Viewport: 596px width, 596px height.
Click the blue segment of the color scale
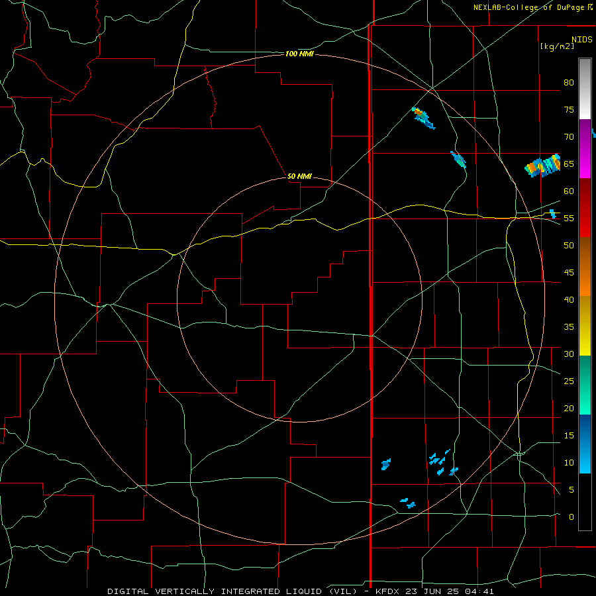pyautogui.click(x=585, y=444)
